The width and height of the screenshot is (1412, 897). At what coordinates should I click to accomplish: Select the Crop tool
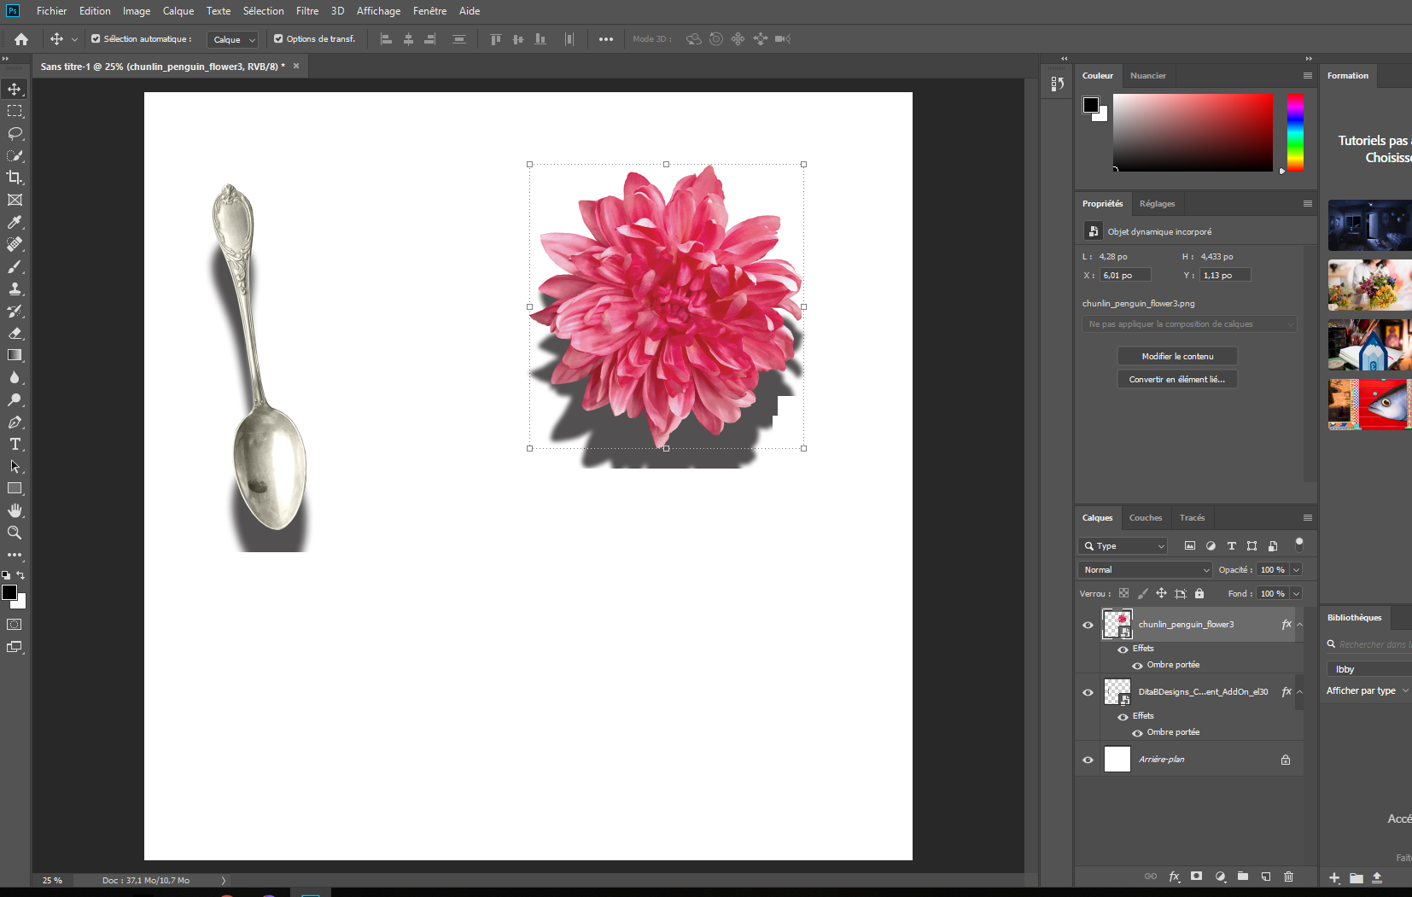pos(15,178)
